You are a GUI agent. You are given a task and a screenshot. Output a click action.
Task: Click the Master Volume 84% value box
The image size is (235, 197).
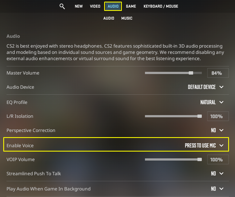218,73
